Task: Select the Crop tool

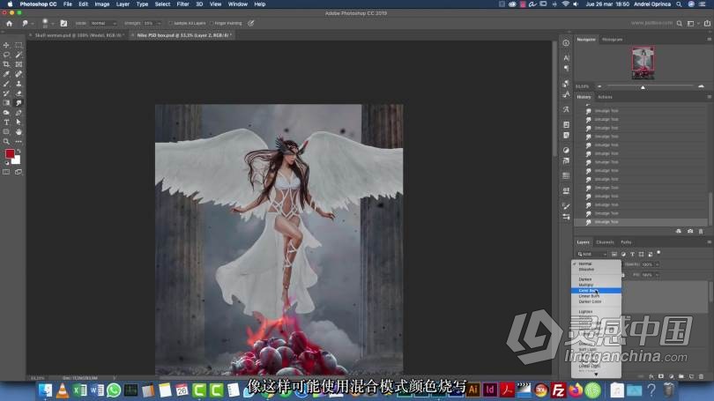Action: point(6,64)
